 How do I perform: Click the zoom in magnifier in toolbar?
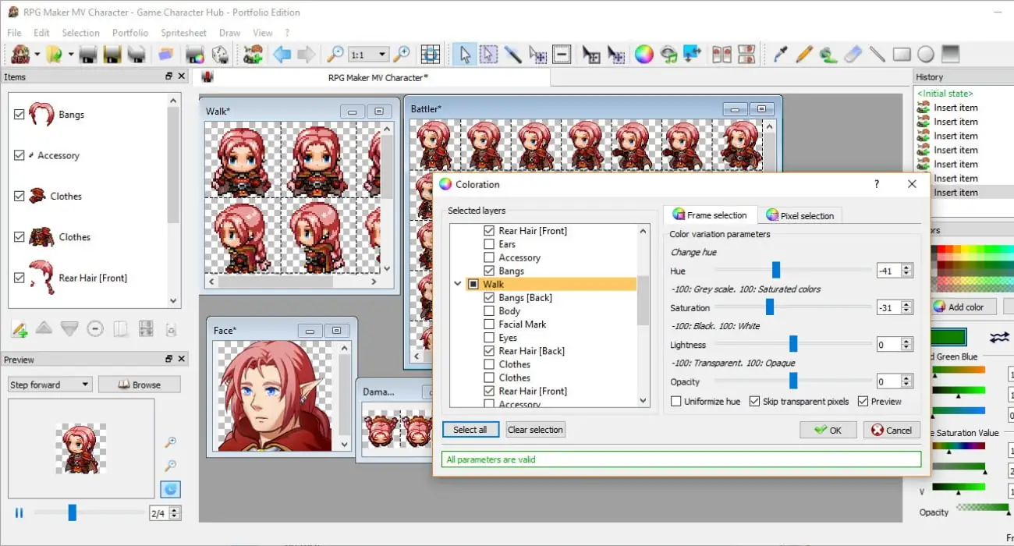point(402,54)
